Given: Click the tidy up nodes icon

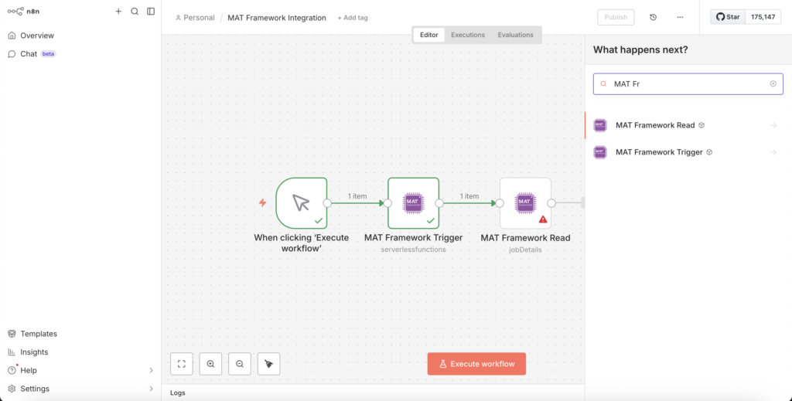Looking at the screenshot, I should click(269, 364).
